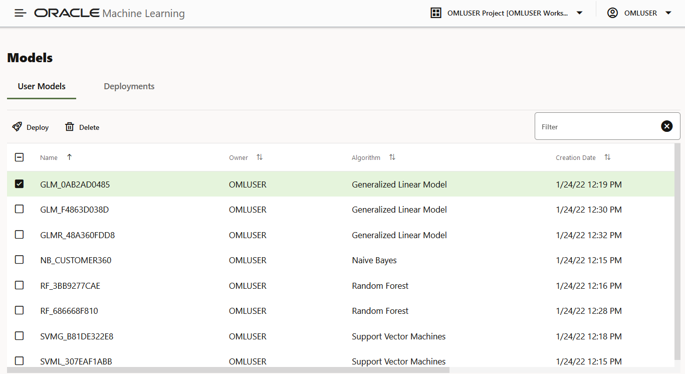This screenshot has height=374, width=685.
Task: Click Generalized Linear Model cell for GLM_F4863D038D
Action: pos(399,210)
